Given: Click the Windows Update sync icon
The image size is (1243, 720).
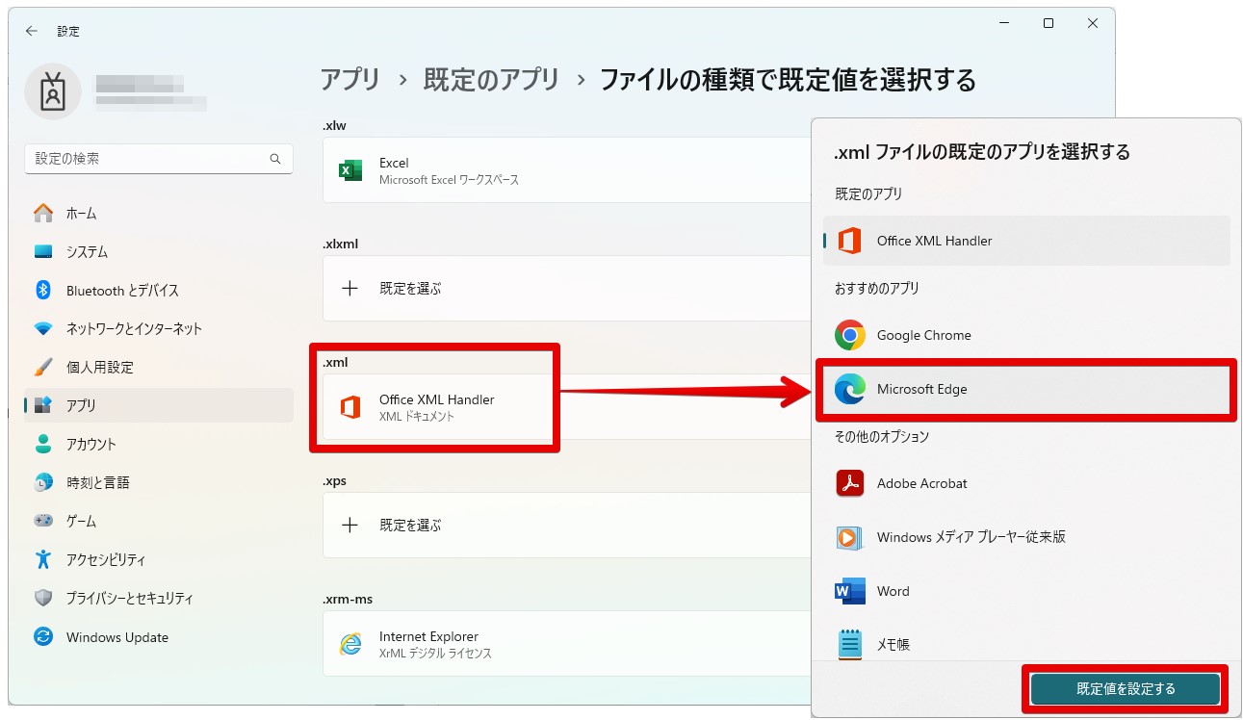Looking at the screenshot, I should (x=43, y=636).
